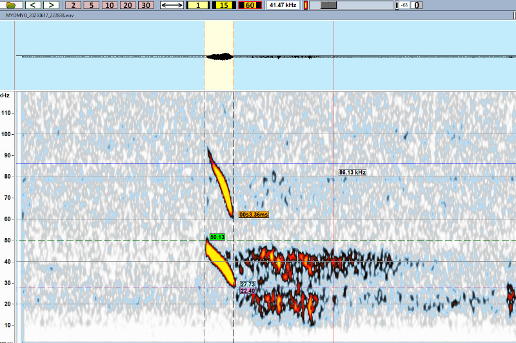Click the small red-yellow indicator beside the slider
Screen dimensions: 516x343
pos(306,5)
